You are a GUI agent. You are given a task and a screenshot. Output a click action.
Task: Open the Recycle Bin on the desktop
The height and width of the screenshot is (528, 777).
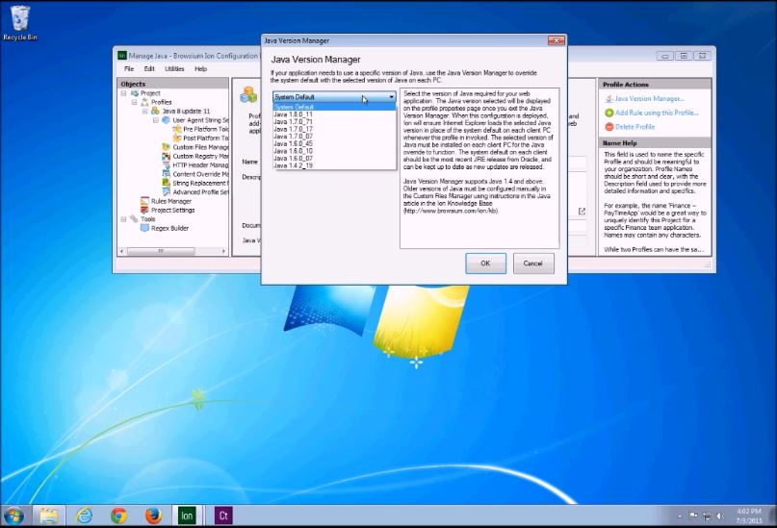coord(20,23)
